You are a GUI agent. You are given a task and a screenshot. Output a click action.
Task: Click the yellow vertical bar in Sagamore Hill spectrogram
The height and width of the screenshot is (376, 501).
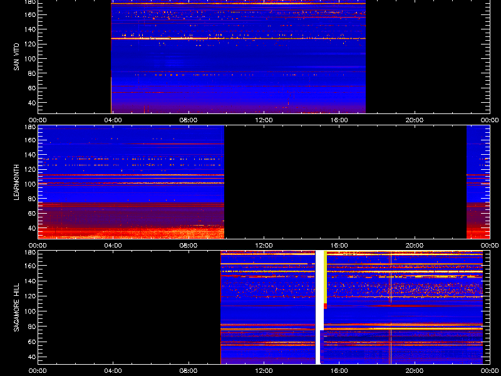[x=325, y=277]
